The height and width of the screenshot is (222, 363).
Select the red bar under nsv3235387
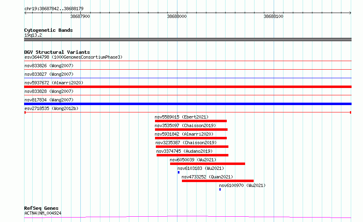point(192,147)
